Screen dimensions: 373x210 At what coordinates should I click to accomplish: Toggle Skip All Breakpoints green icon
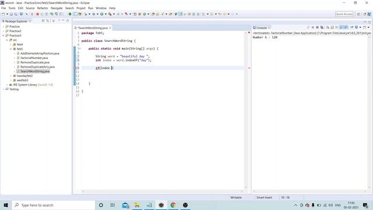(70, 14)
